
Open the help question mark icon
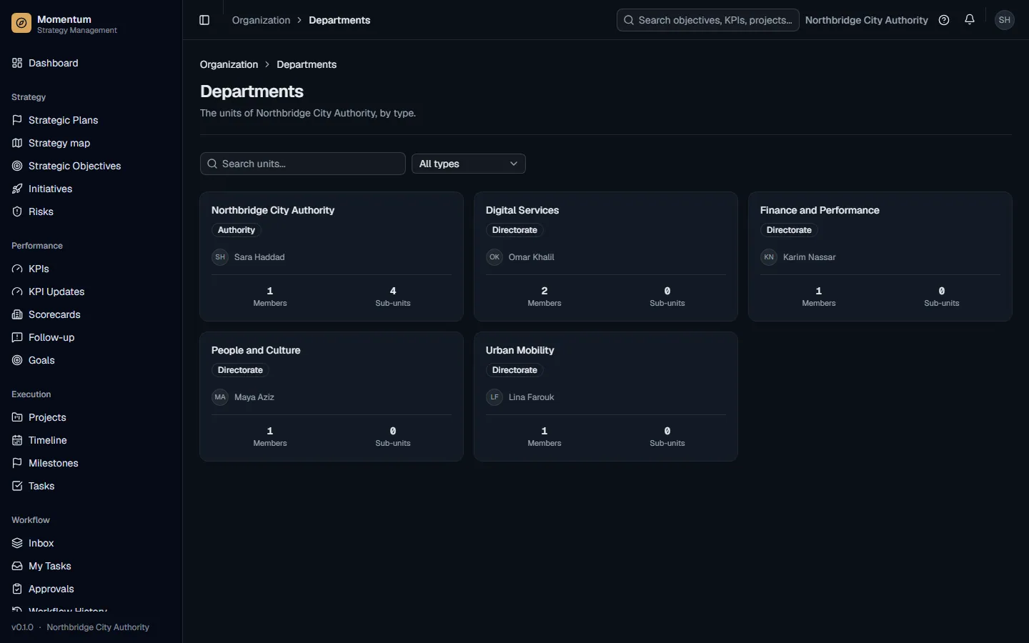[944, 20]
